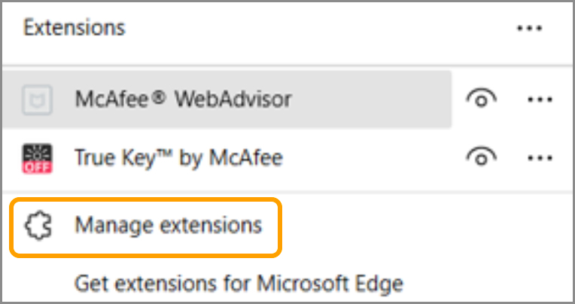The image size is (575, 304).
Task: Select the McAfee® WebAdvisor extension name
Action: coord(183,99)
